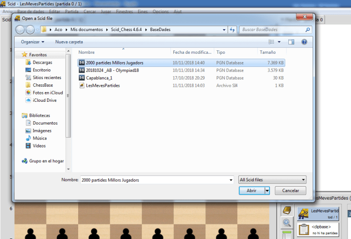Select the LesMevesPartides database icon

(304, 212)
